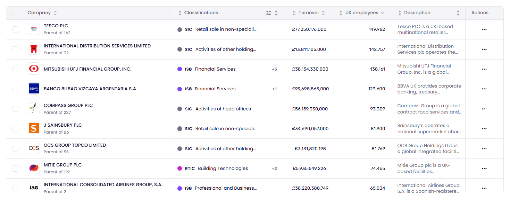Click the BBVA company logo
The image size is (510, 199).
[34, 89]
